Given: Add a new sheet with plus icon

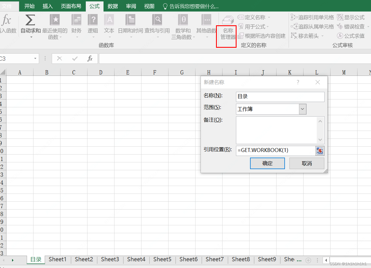Looking at the screenshot, I should pyautogui.click(x=308, y=260).
